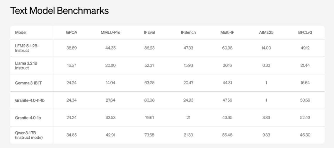Click the 86.23 IFEval score cell
Viewport: 334px width, 148px height.
(149, 48)
